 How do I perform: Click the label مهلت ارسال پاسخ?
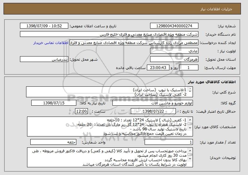(220, 68)
